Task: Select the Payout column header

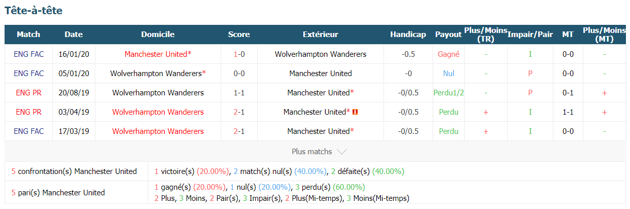Action: click(448, 34)
